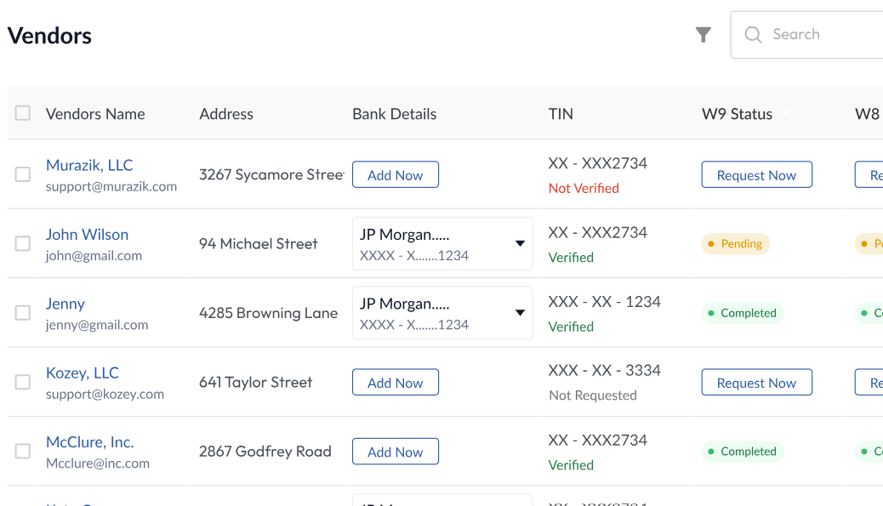Click John Wilson's W8 Pending badge
883x506 pixels.
point(871,243)
